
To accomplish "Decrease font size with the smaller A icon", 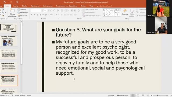I will pos(54,11).
